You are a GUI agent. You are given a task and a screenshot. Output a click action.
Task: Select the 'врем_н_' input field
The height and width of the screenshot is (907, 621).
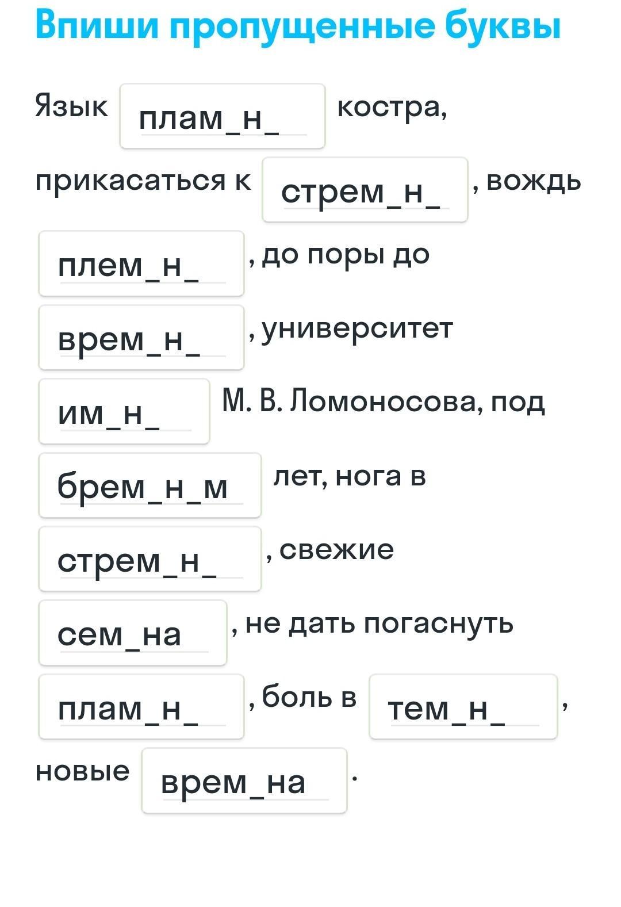[x=141, y=338]
